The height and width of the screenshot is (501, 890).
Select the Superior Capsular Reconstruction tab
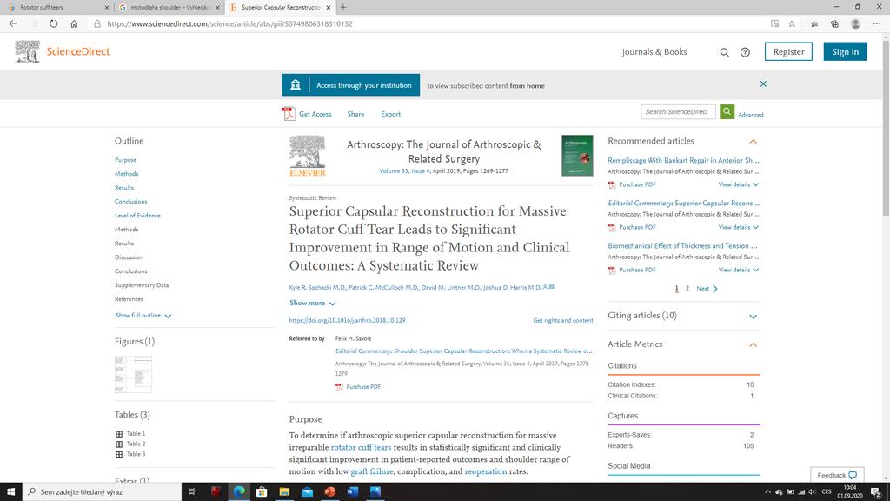281,7
